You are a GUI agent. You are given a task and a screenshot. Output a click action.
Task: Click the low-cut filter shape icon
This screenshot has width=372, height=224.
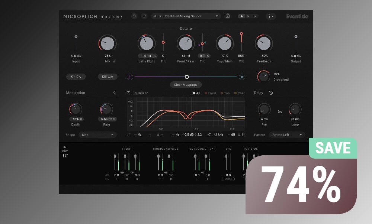pos(129,134)
